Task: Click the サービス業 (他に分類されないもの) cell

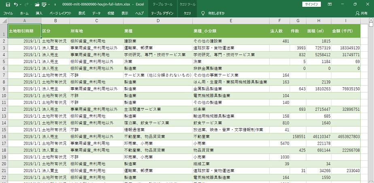Action: [158, 76]
